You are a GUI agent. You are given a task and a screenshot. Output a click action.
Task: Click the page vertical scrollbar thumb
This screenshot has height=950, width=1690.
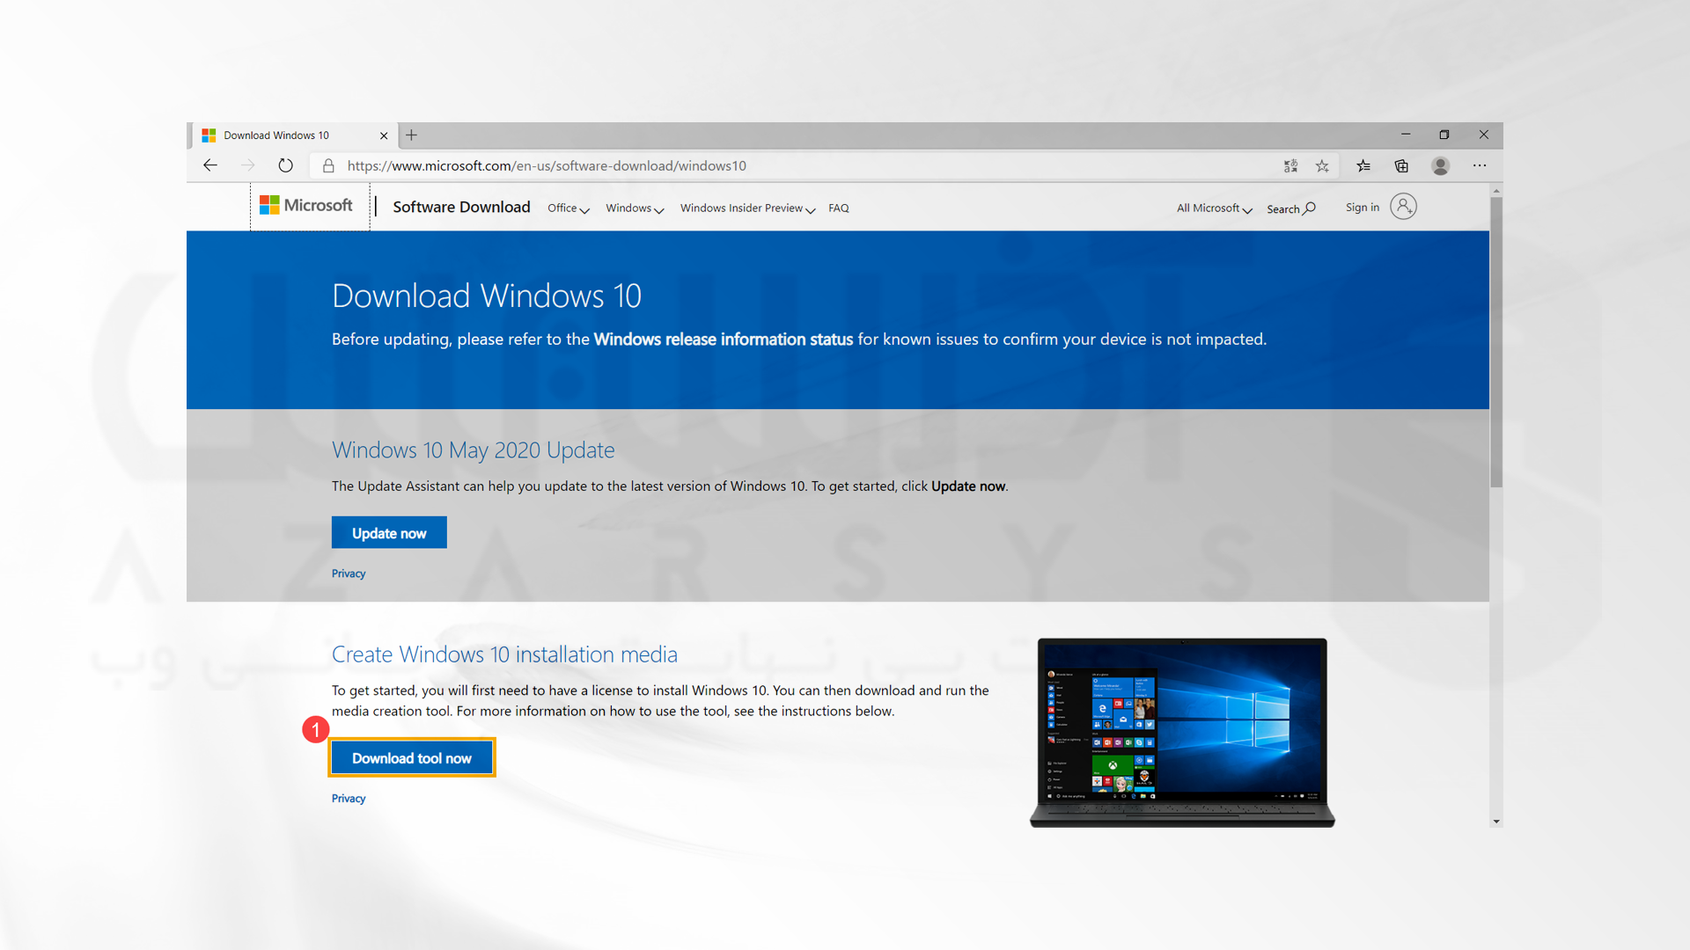pos(1495,341)
